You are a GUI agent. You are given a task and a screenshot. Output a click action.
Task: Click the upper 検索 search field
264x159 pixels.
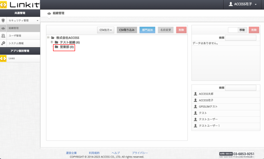pyautogui.click(x=241, y=38)
